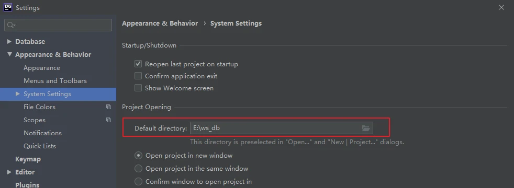This screenshot has width=514, height=188.
Task: Expand the System Settings subtree arrow
Action: point(18,94)
